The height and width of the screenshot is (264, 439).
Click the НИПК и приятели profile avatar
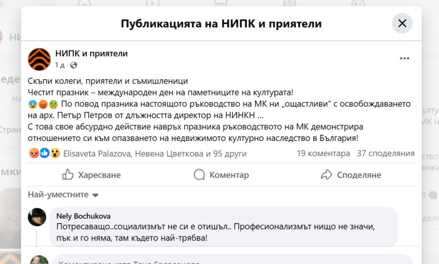(39, 59)
